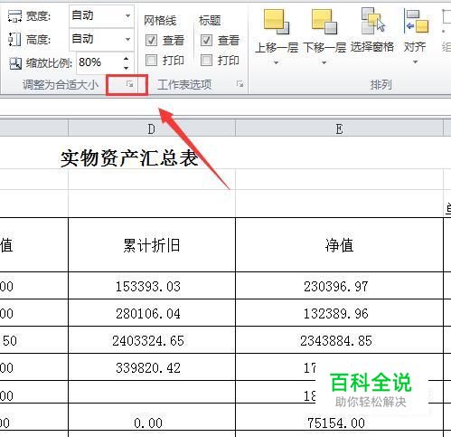
Task: Increase scale with the up stepper arrow
Action: 127,59
